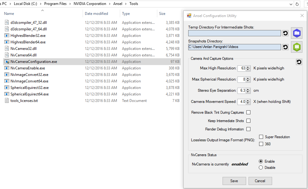Viewport: 308px width, 189px height.
Task: Select the Disable NvCamera radio button
Action: 261,168
